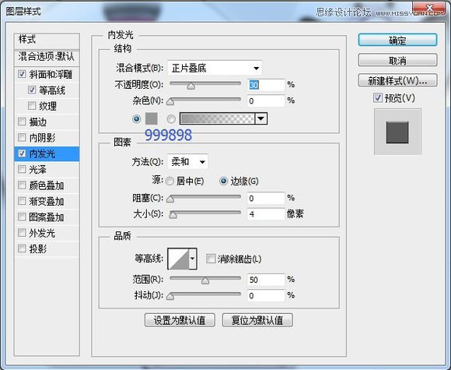Viewport: 451px width, 370px height.
Task: Click the 不透明度 value field
Action: (266, 85)
